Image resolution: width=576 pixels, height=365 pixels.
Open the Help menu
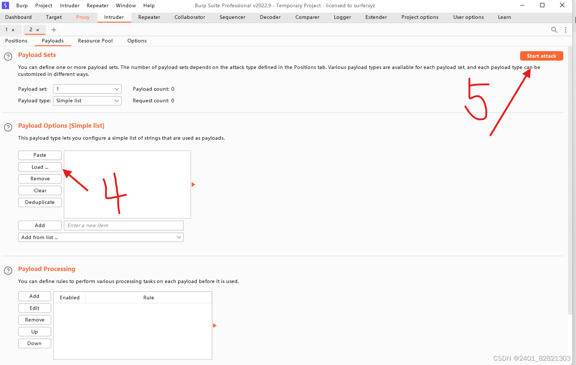point(149,5)
